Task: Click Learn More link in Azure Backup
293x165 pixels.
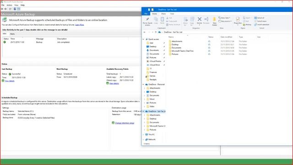Action: (x=79, y=25)
